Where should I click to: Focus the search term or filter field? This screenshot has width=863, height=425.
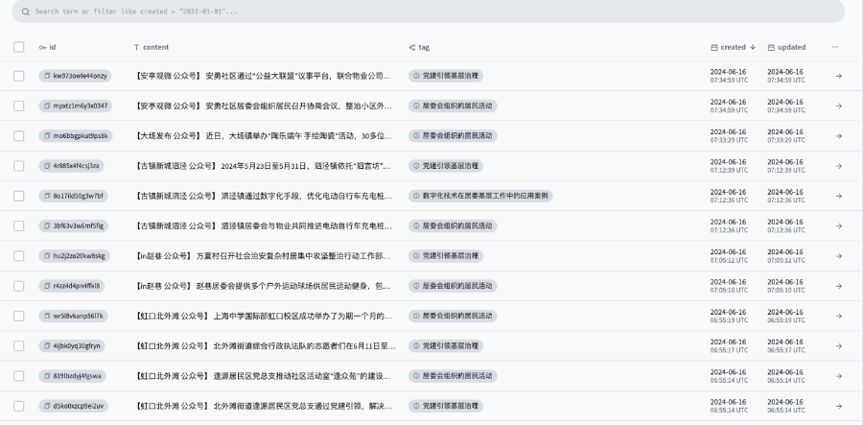tap(429, 12)
